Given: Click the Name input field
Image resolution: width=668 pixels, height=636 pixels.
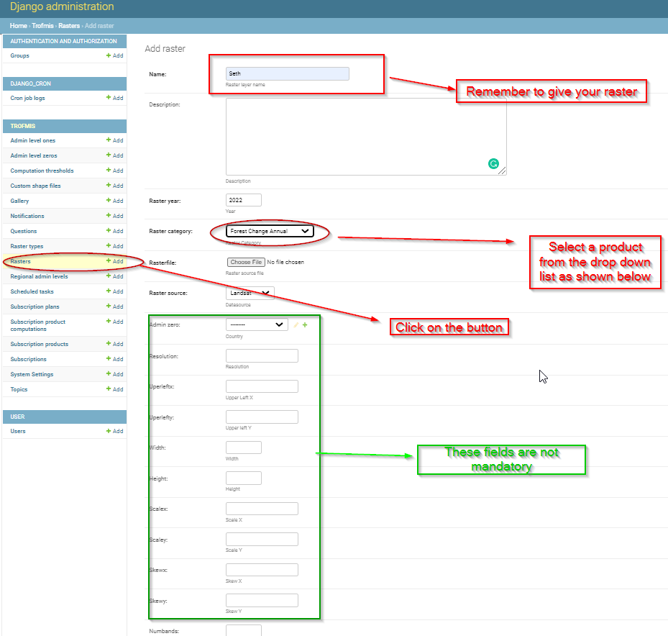Looking at the screenshot, I should click(x=288, y=74).
